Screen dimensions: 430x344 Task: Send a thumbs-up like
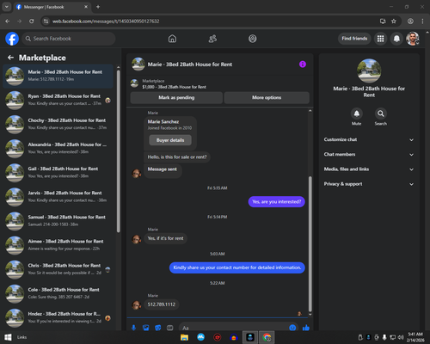[306, 328]
